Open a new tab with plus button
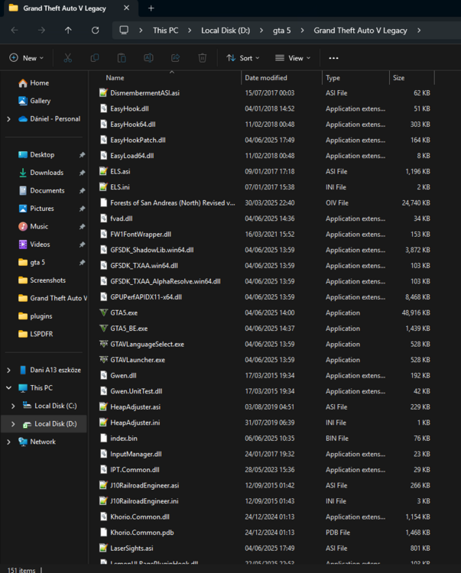Viewport: 461px width, 573px height. (151, 8)
